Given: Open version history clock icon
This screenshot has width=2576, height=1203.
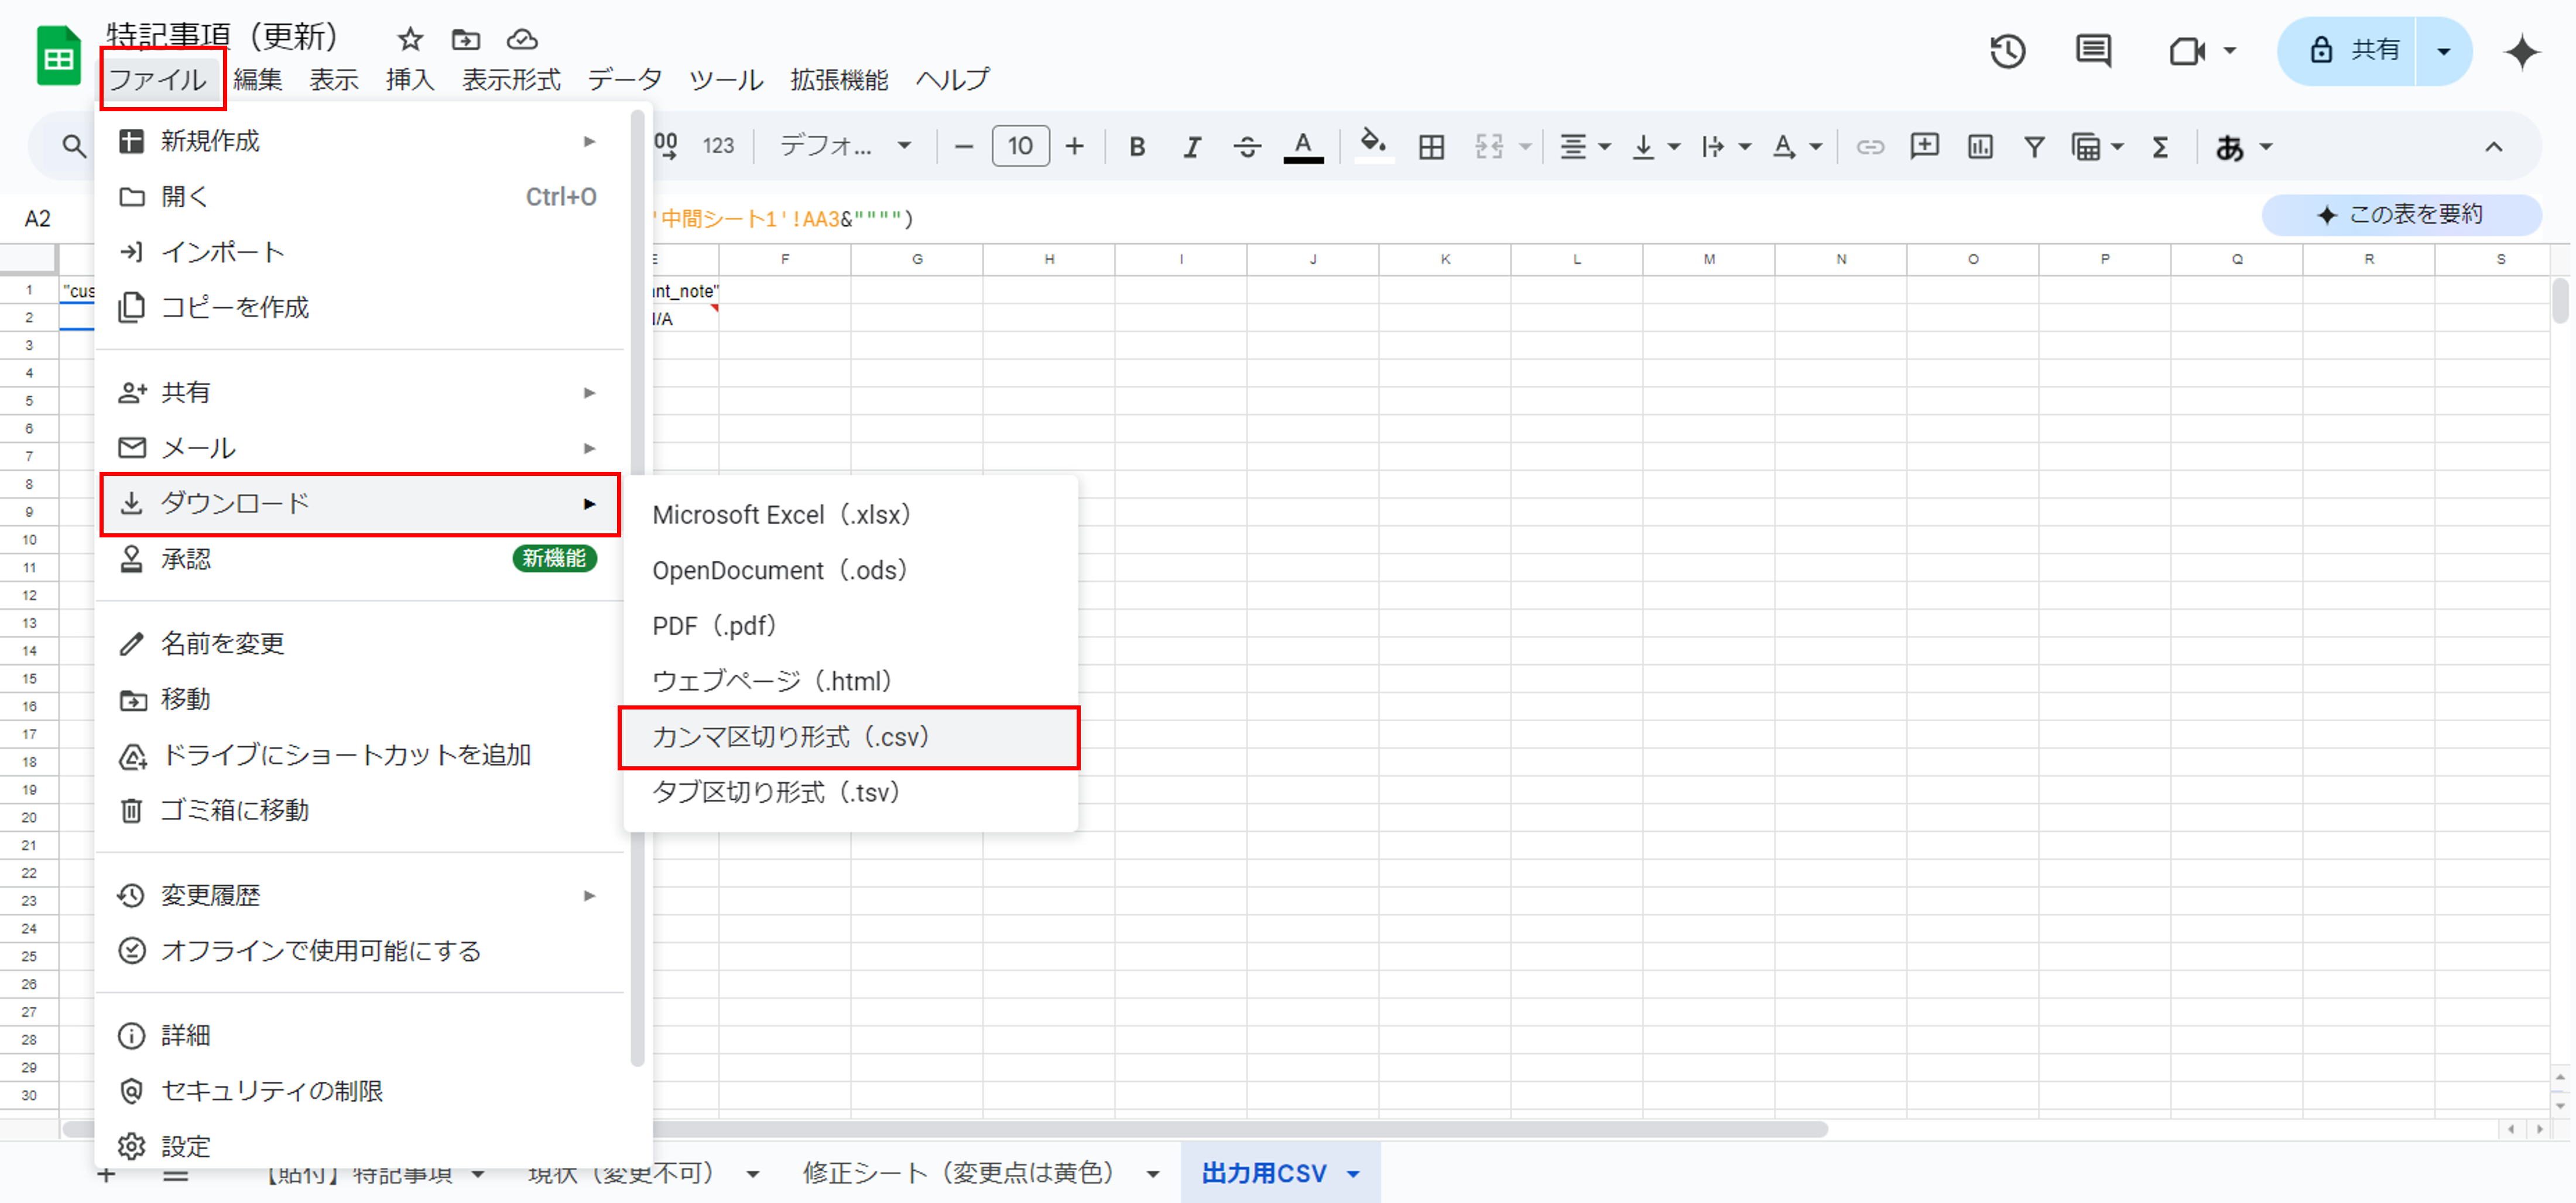Looking at the screenshot, I should tap(2007, 51).
